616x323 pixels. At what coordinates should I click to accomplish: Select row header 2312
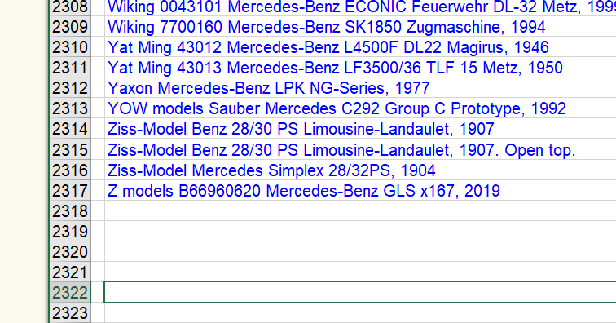point(70,88)
